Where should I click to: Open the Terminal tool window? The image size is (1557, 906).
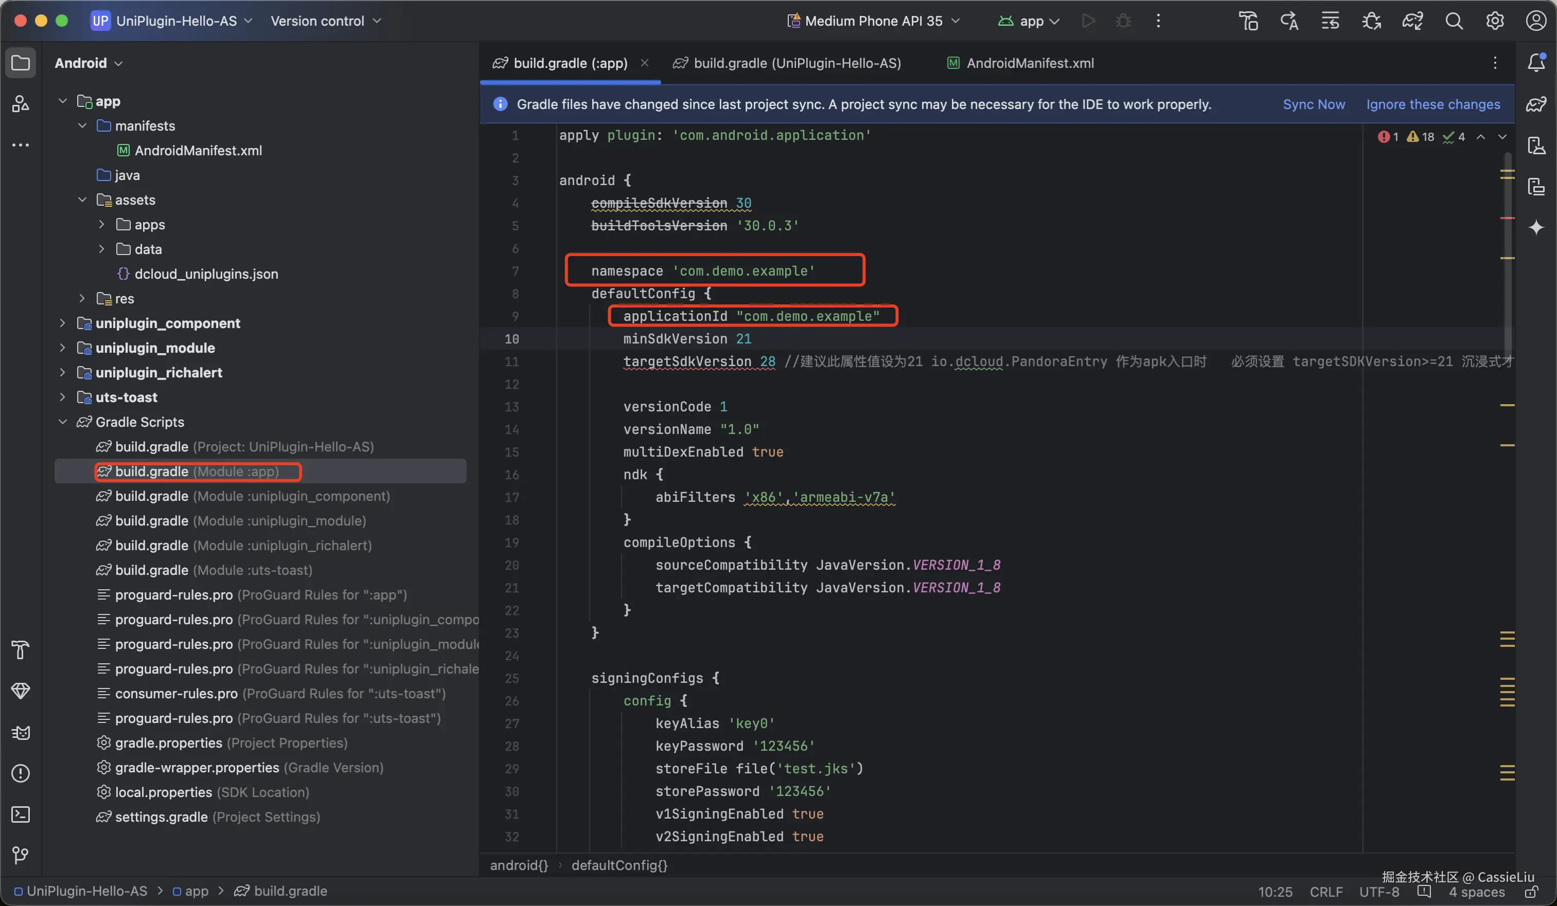21,814
